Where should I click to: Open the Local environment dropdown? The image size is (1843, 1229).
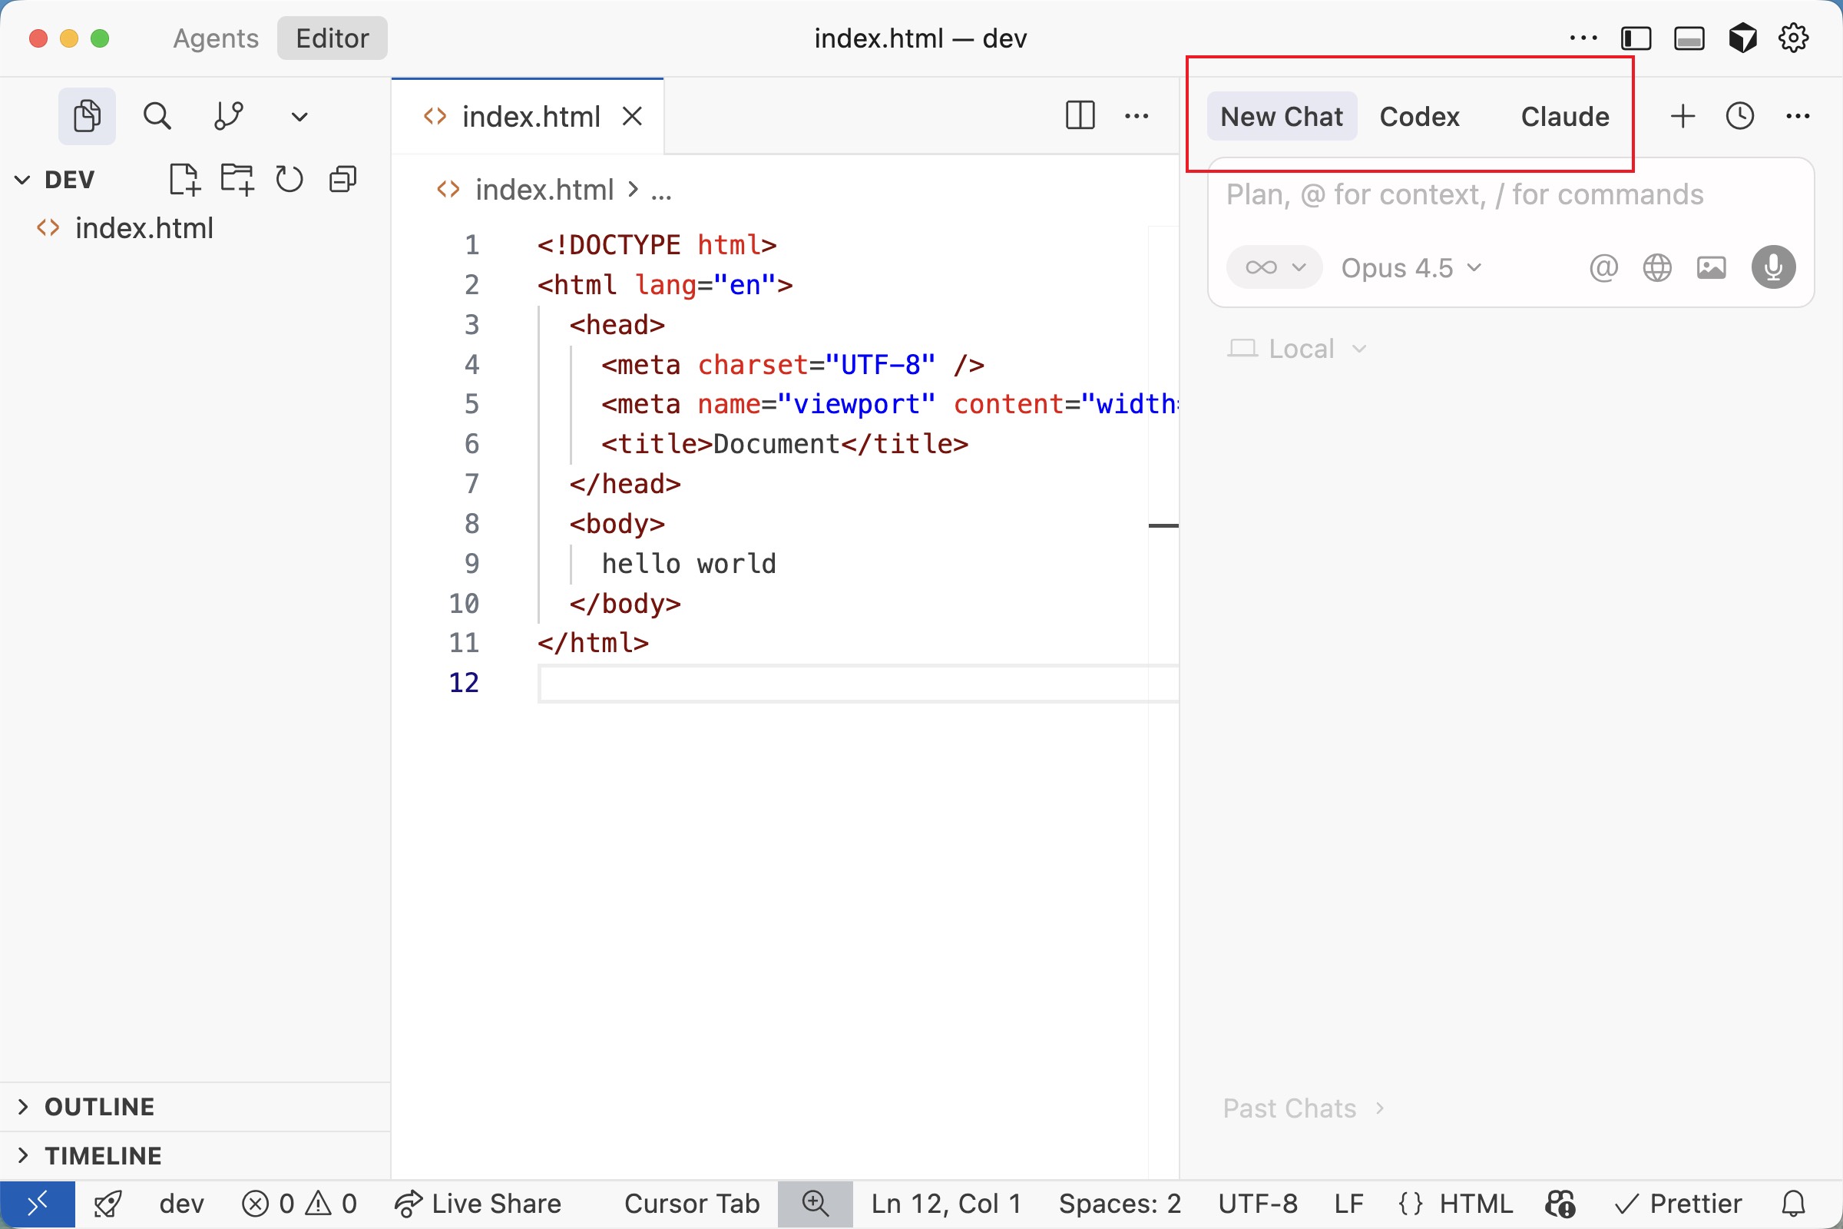tap(1301, 349)
